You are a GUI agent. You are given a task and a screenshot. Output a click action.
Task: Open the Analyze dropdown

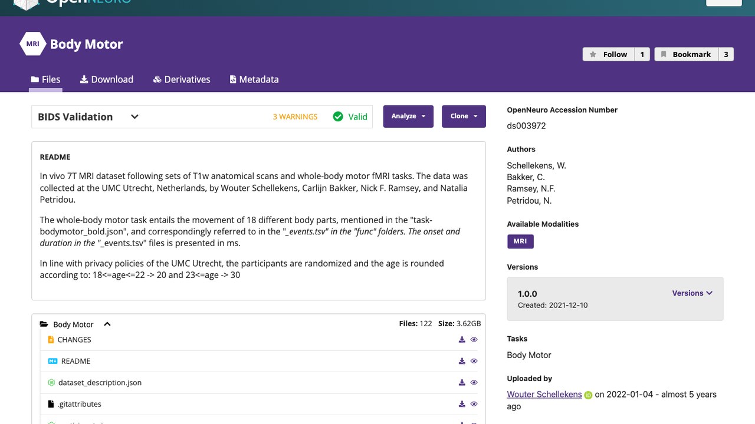(408, 117)
